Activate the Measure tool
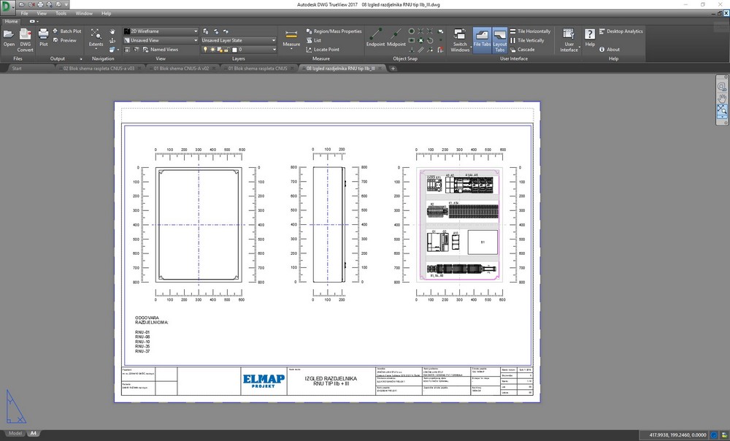Viewport: 730px width, 441px height. [x=291, y=38]
